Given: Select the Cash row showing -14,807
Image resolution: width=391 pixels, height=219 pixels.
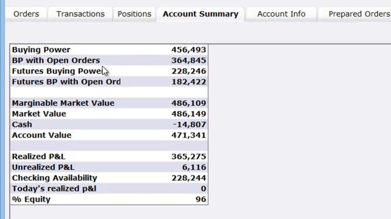Looking at the screenshot, I should (109, 124).
